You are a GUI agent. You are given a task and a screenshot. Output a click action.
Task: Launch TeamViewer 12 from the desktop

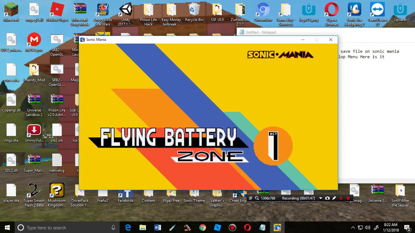point(377,15)
